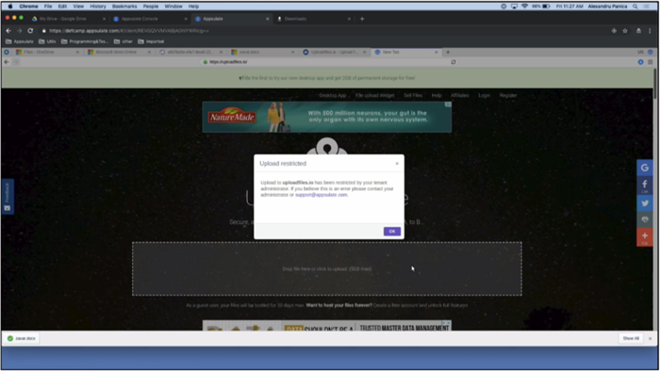Click the OK button in Upload restricted dialog

tap(392, 231)
